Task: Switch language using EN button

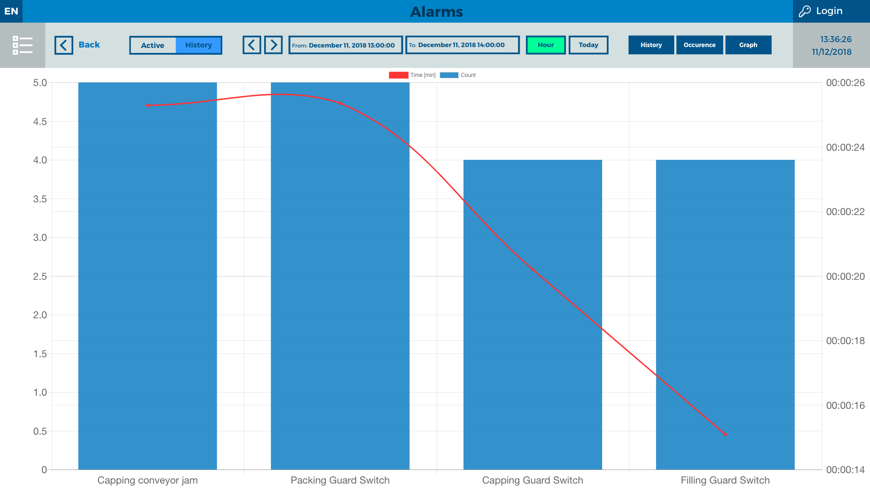Action: coord(11,11)
